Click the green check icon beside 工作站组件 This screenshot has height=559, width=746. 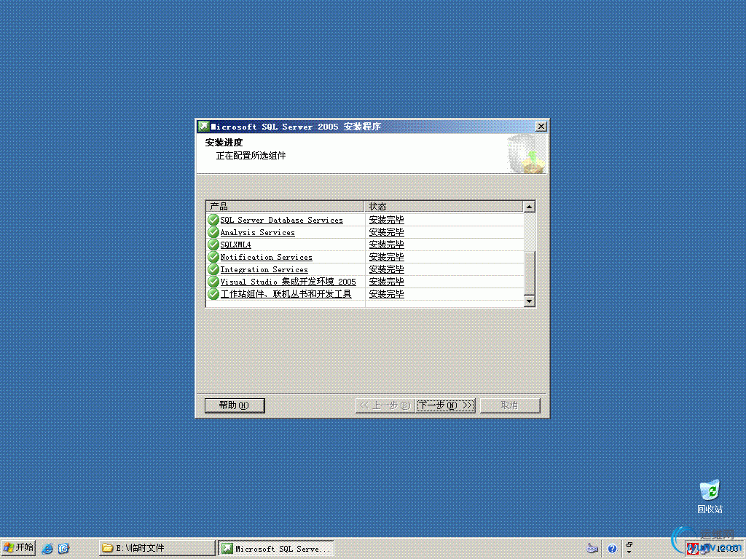pos(213,294)
